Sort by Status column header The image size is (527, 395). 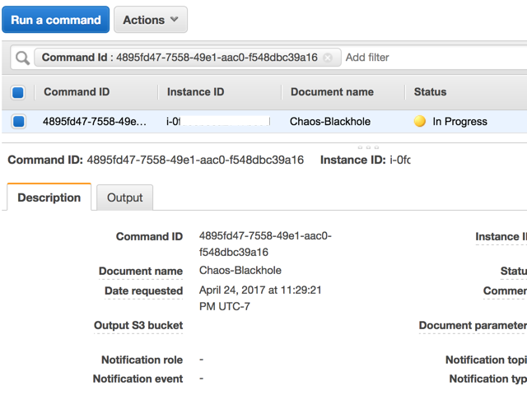[431, 92]
